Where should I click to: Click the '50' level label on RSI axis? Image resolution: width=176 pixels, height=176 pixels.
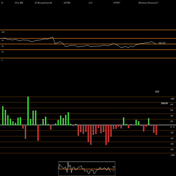coord(2,46)
